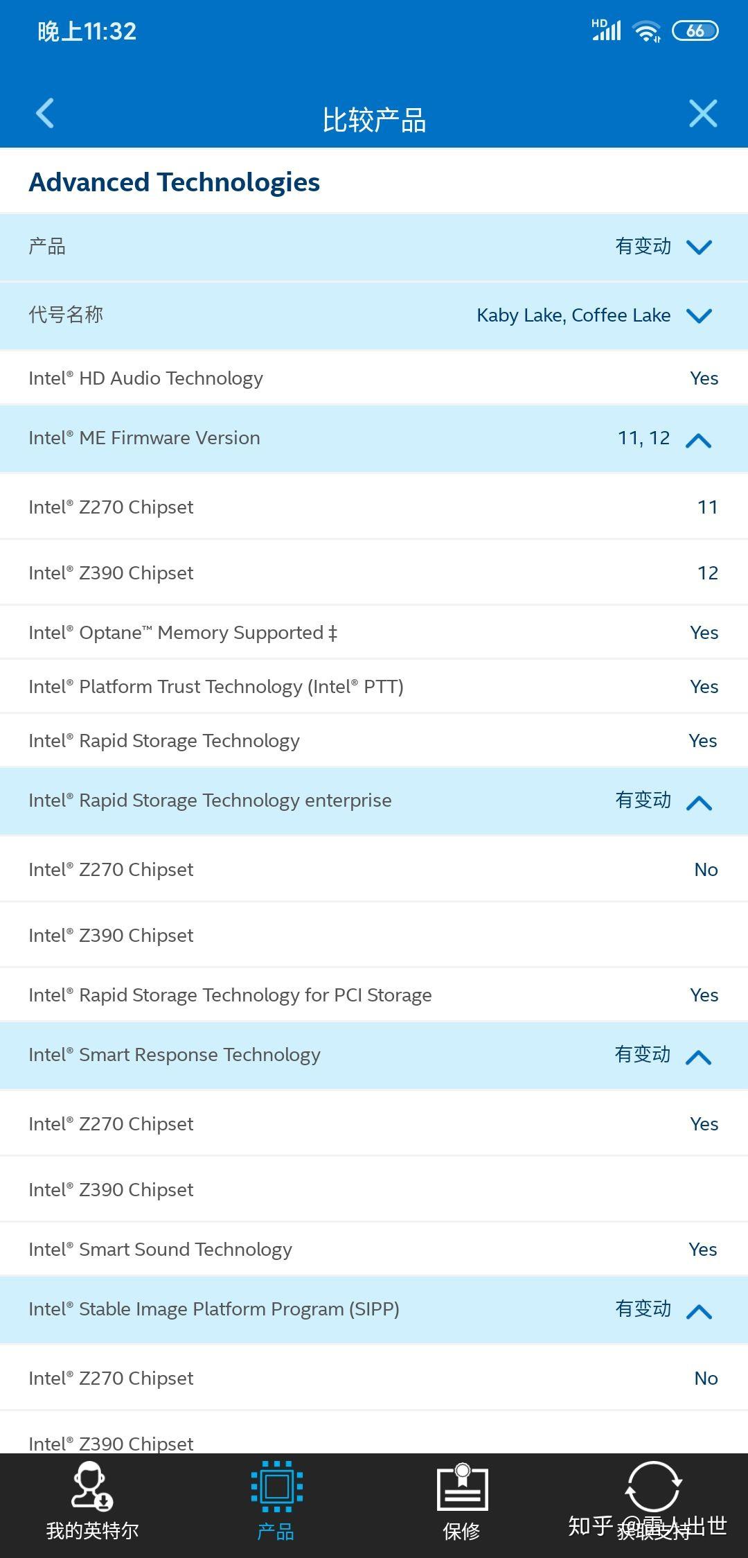The image size is (748, 1558).
Task: Tap Rapid Storage Technology for PCI Storage
Action: pos(374,995)
